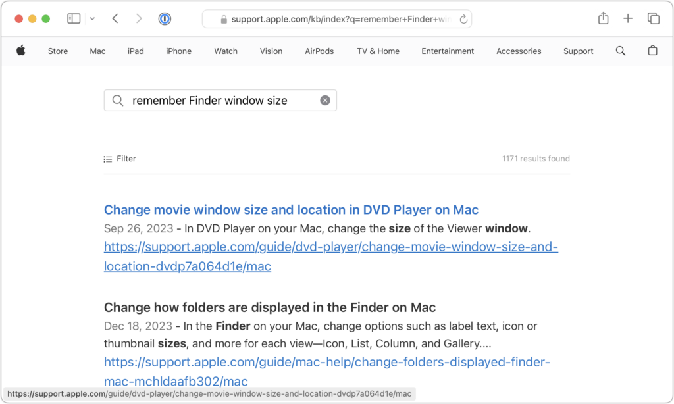Viewport: 674px width, 404px height.
Task: Click the 'Dec 18, 2023' date text
Action: pyautogui.click(x=138, y=326)
